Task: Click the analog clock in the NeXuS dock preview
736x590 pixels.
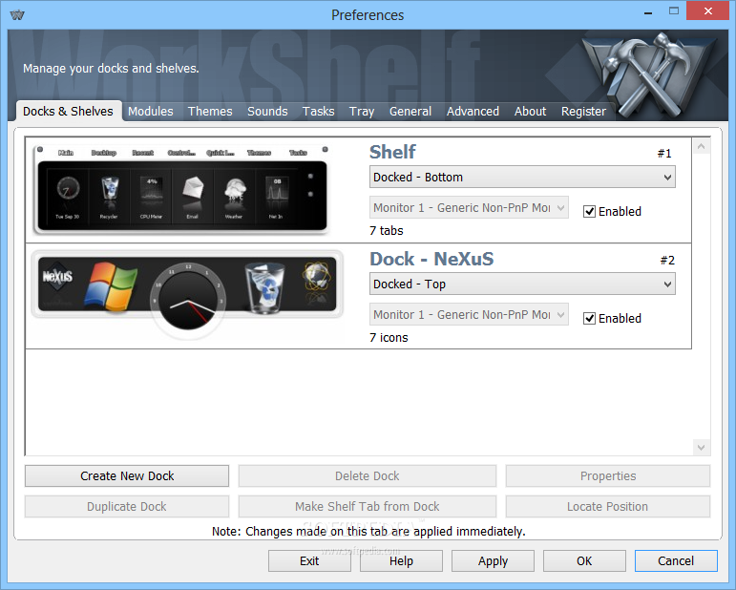Action: pos(188,299)
